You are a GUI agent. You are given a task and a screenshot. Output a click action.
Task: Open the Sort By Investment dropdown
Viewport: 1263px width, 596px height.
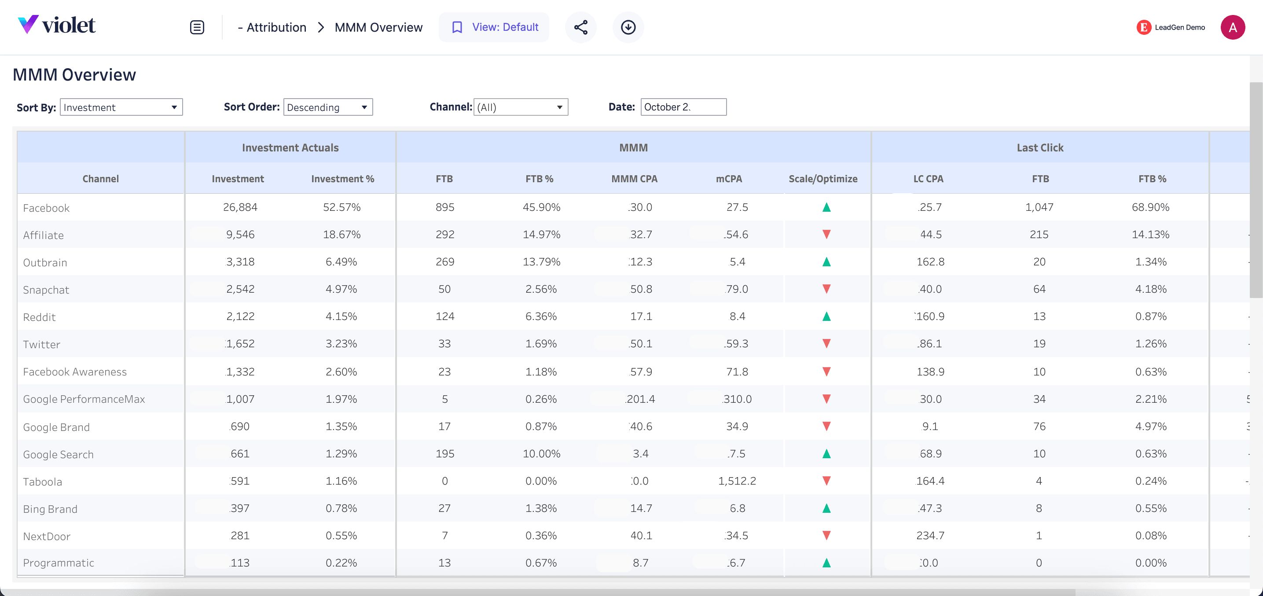click(x=121, y=107)
